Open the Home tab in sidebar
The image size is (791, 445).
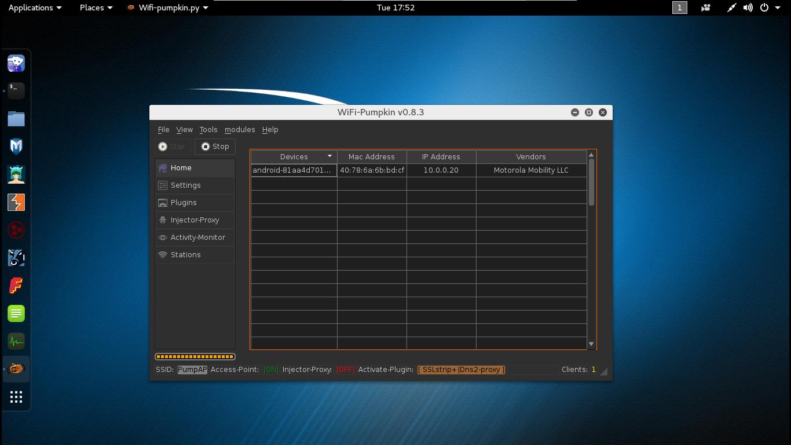point(195,168)
